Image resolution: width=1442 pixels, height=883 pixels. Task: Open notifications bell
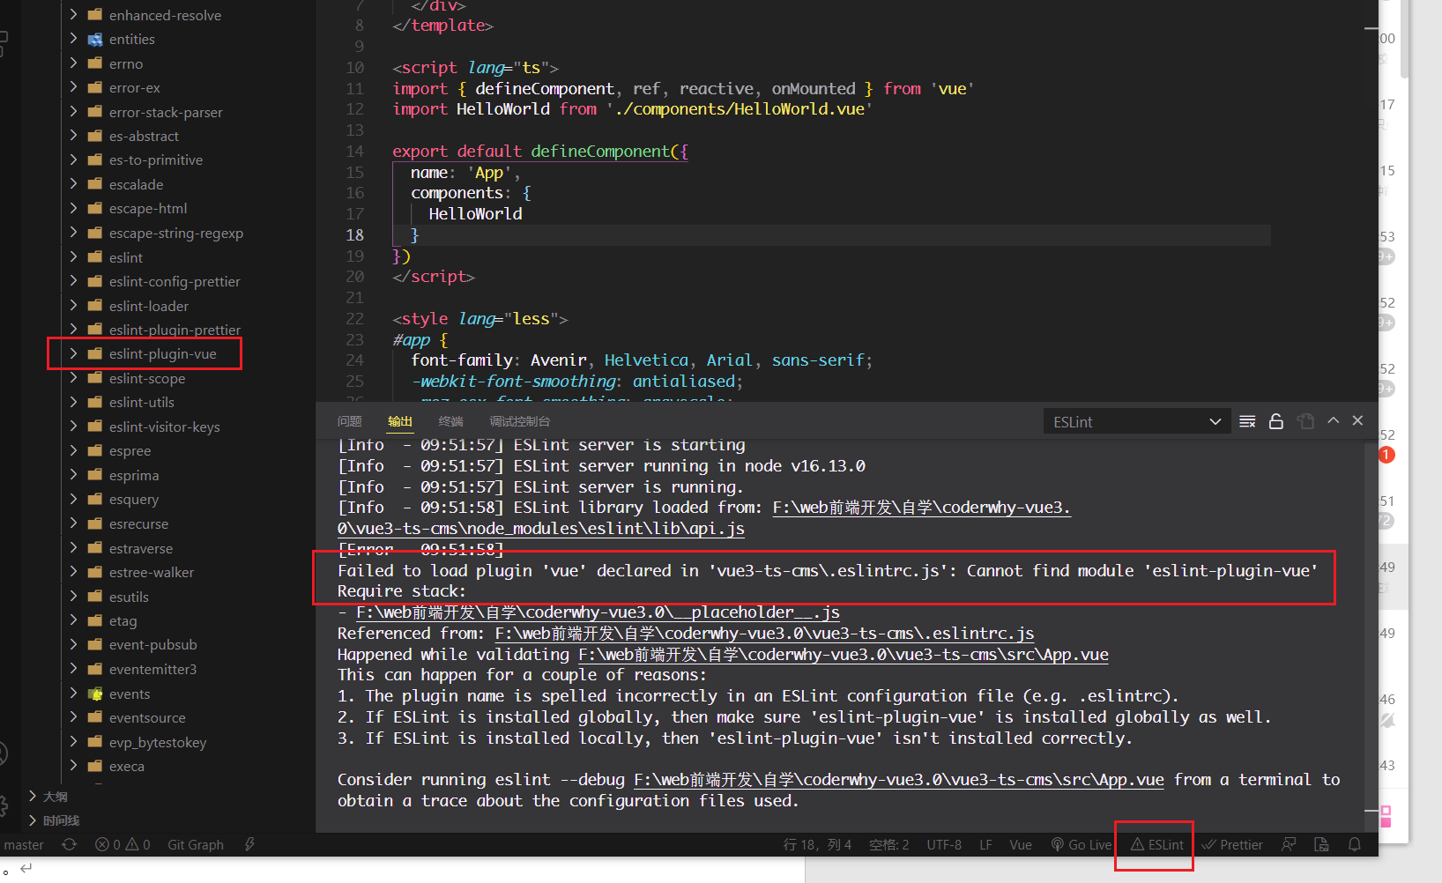pyautogui.click(x=1355, y=844)
